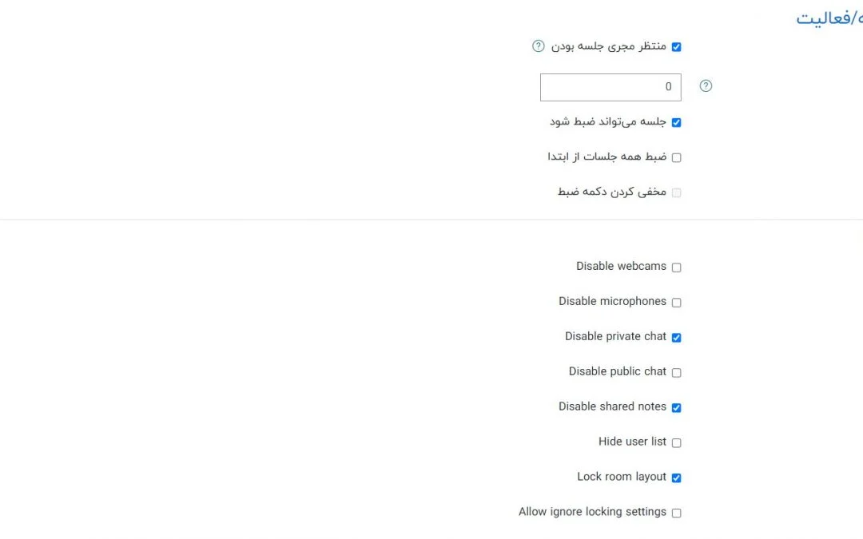This screenshot has width=863, height=539.
Task: Click help icon beside منتظر مجری جلسه بودن
Action: [539, 46]
